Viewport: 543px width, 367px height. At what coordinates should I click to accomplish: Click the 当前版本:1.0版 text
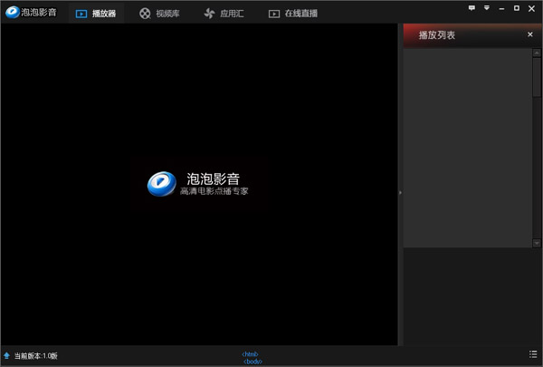pyautogui.click(x=35, y=356)
